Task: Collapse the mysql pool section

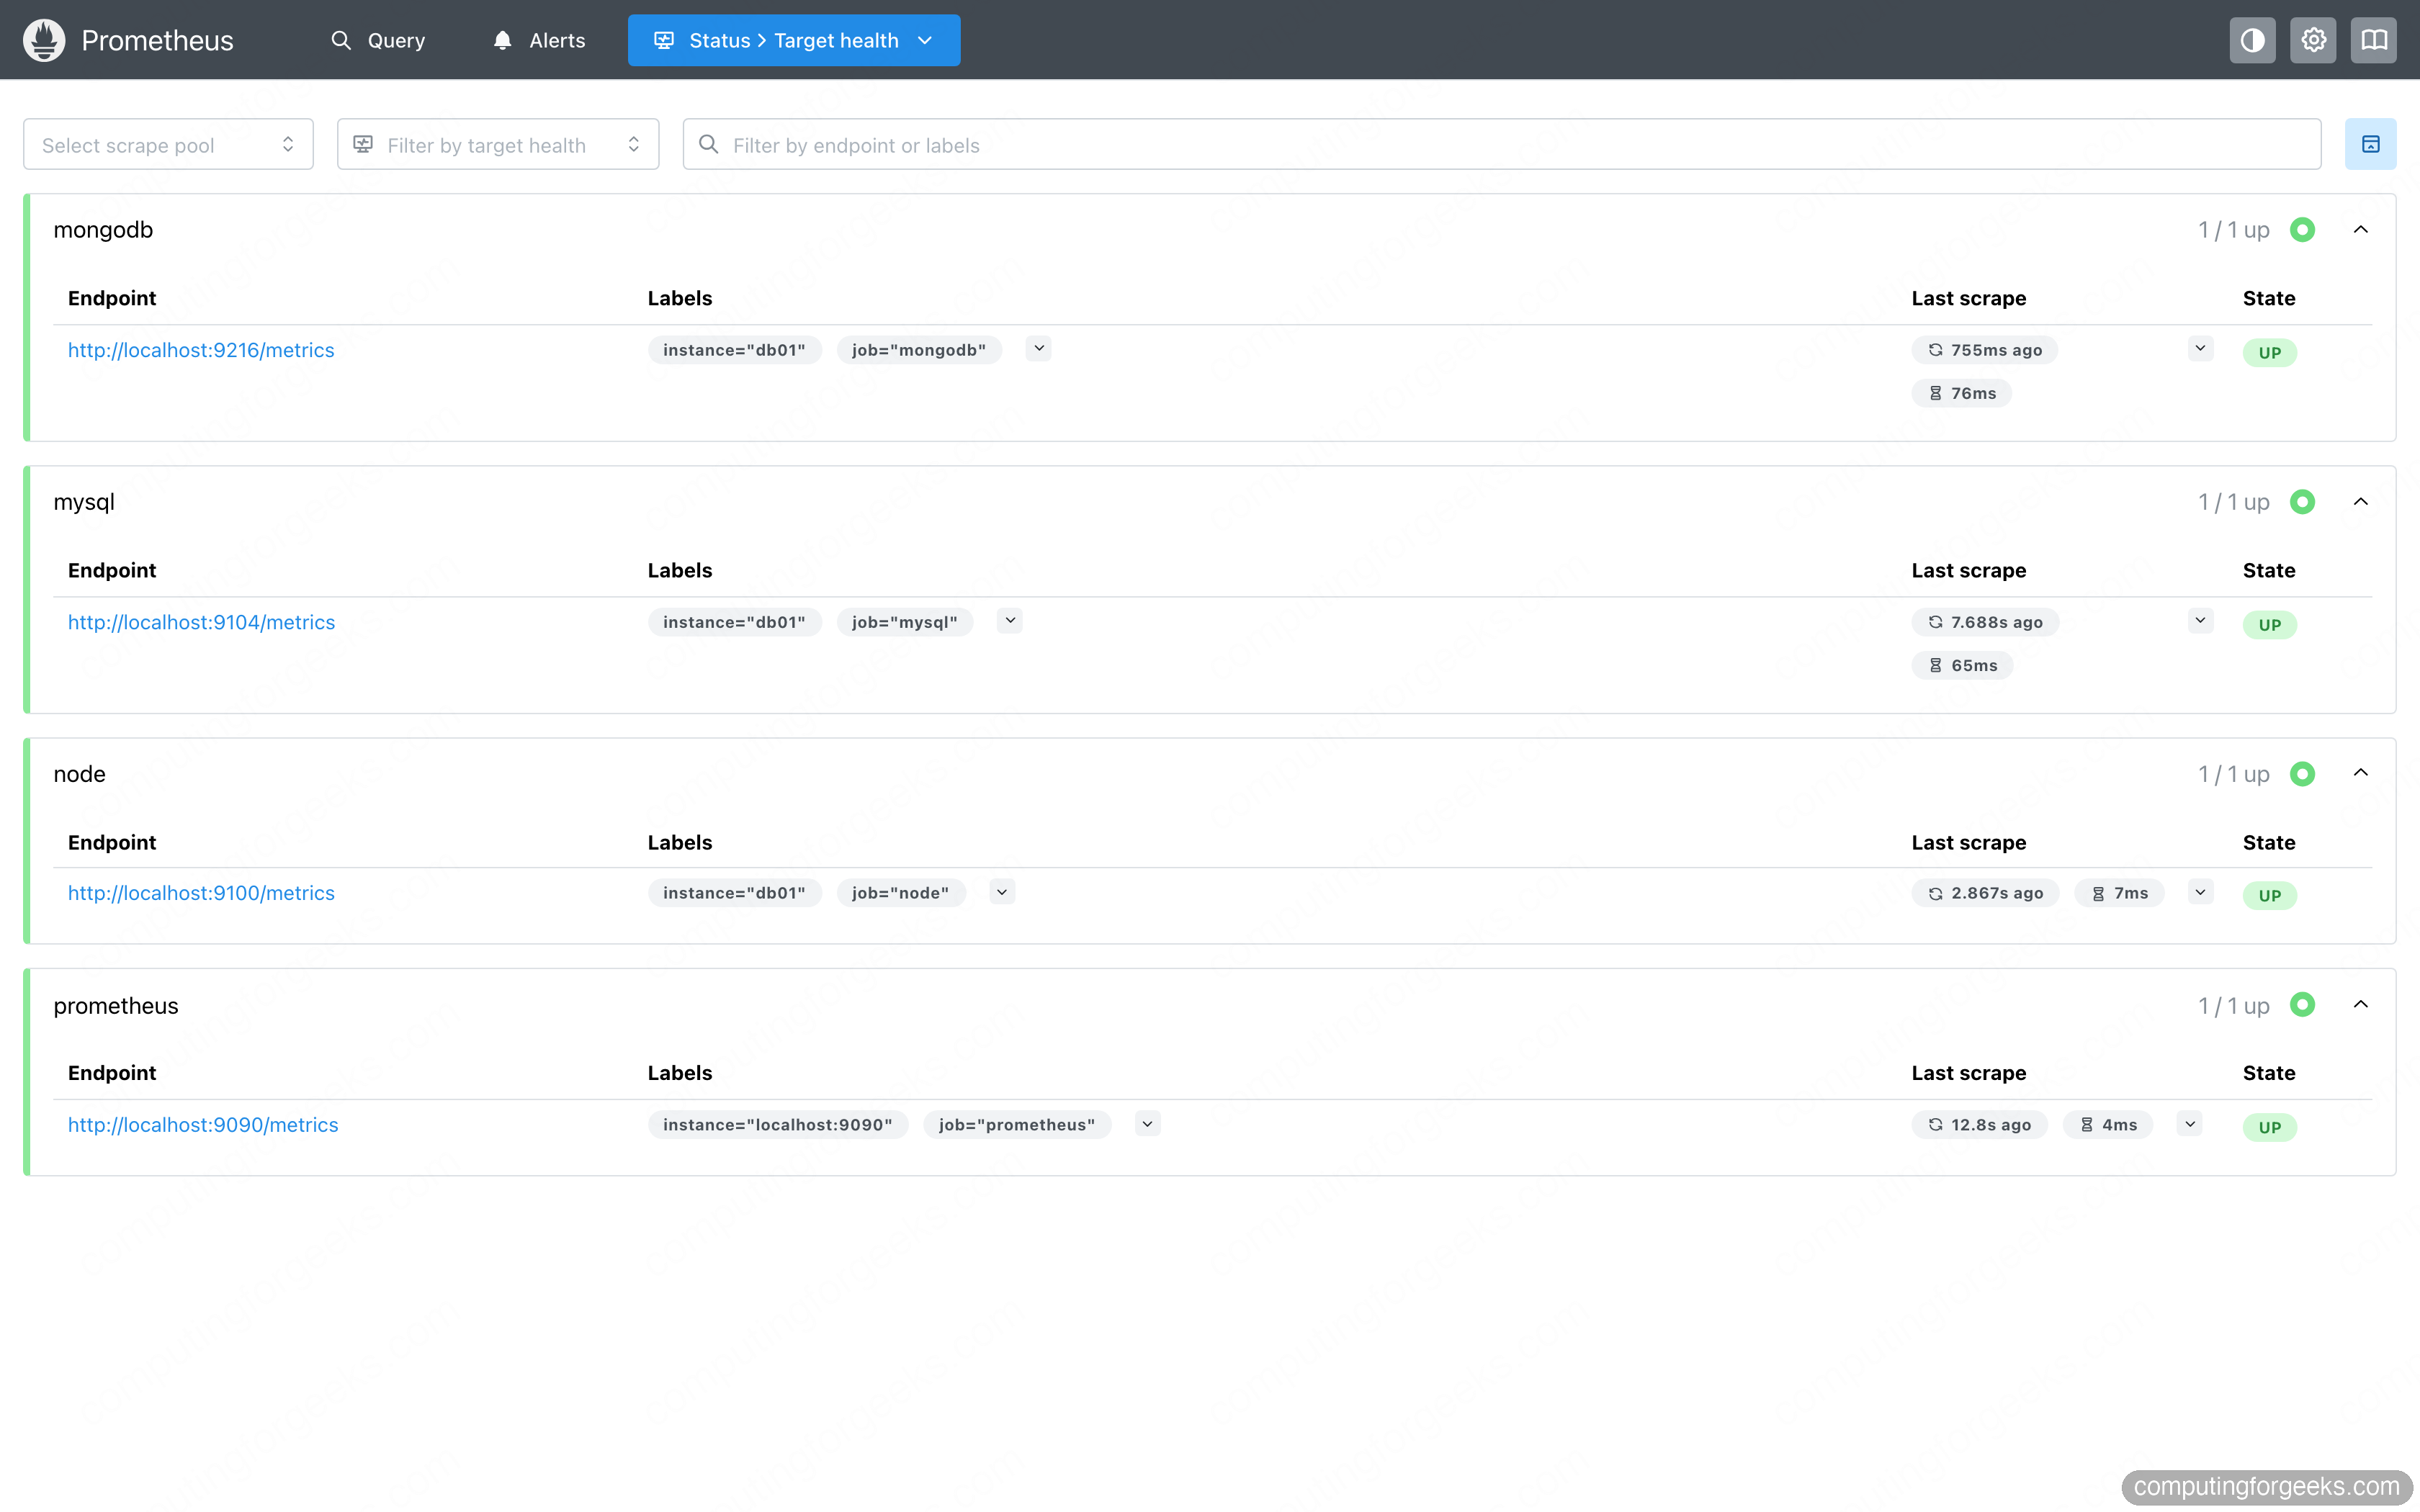Action: (2361, 502)
